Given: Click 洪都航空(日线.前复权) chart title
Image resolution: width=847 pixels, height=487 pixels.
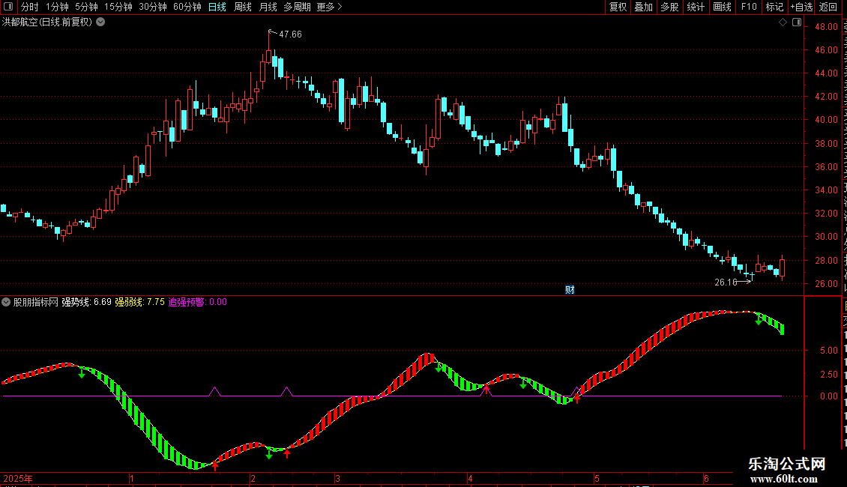Looking at the screenshot, I should point(47,22).
